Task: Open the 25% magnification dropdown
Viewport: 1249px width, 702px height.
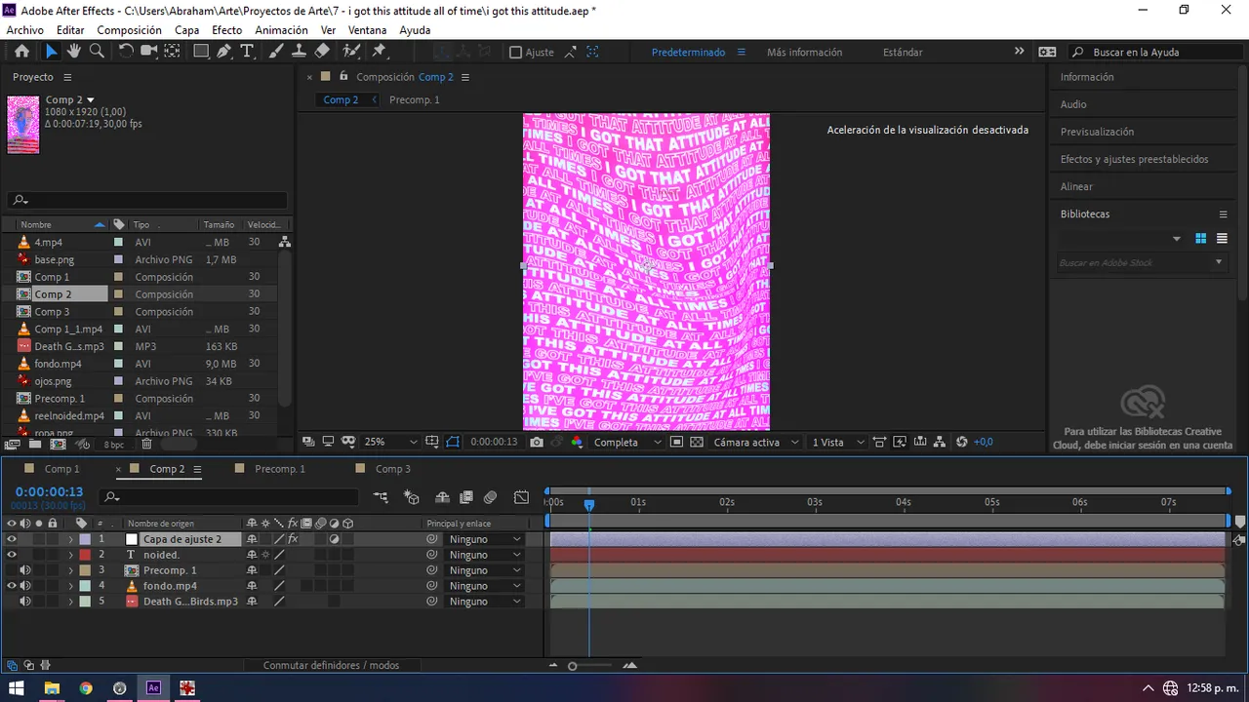Action: tap(391, 442)
